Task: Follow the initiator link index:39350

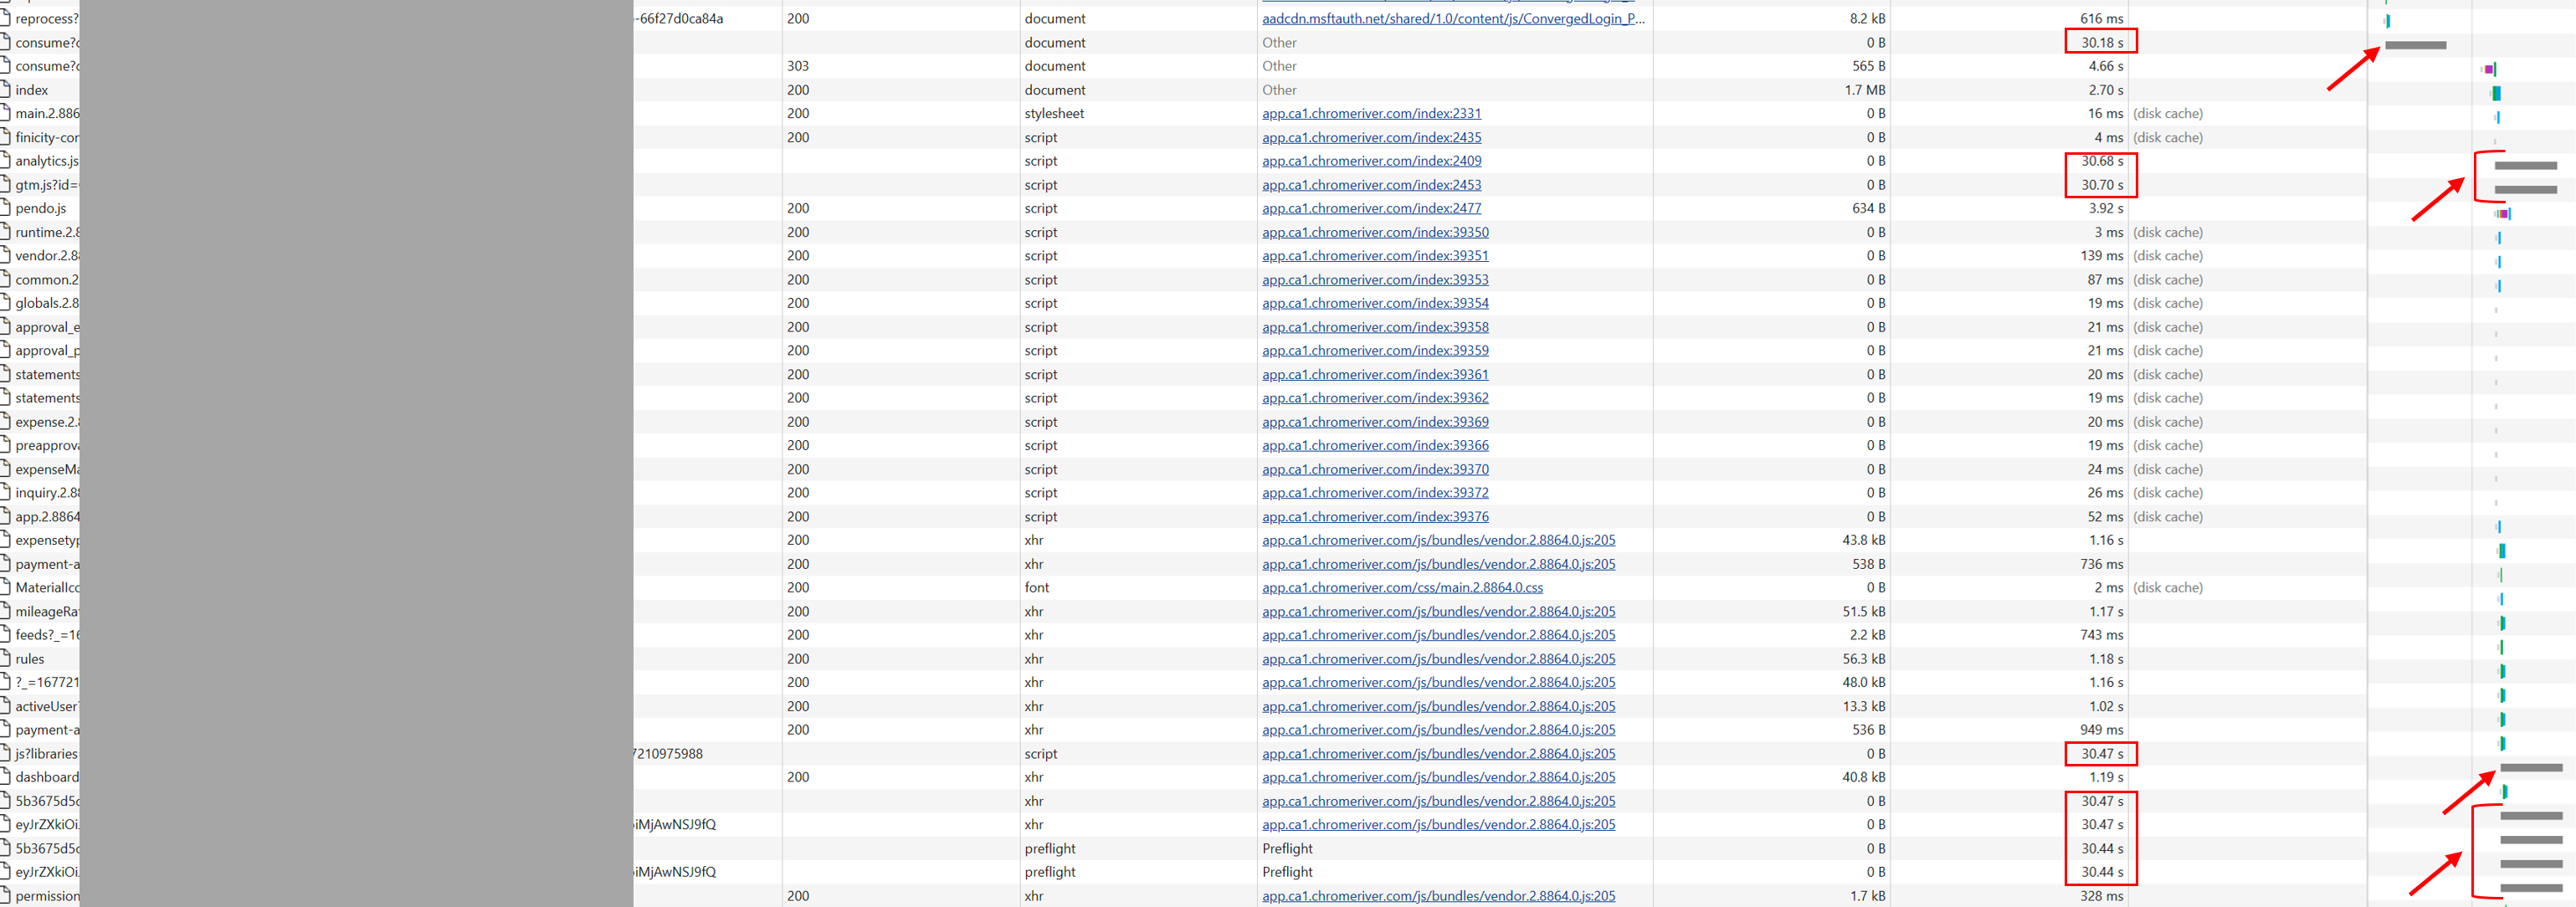Action: coord(1375,232)
